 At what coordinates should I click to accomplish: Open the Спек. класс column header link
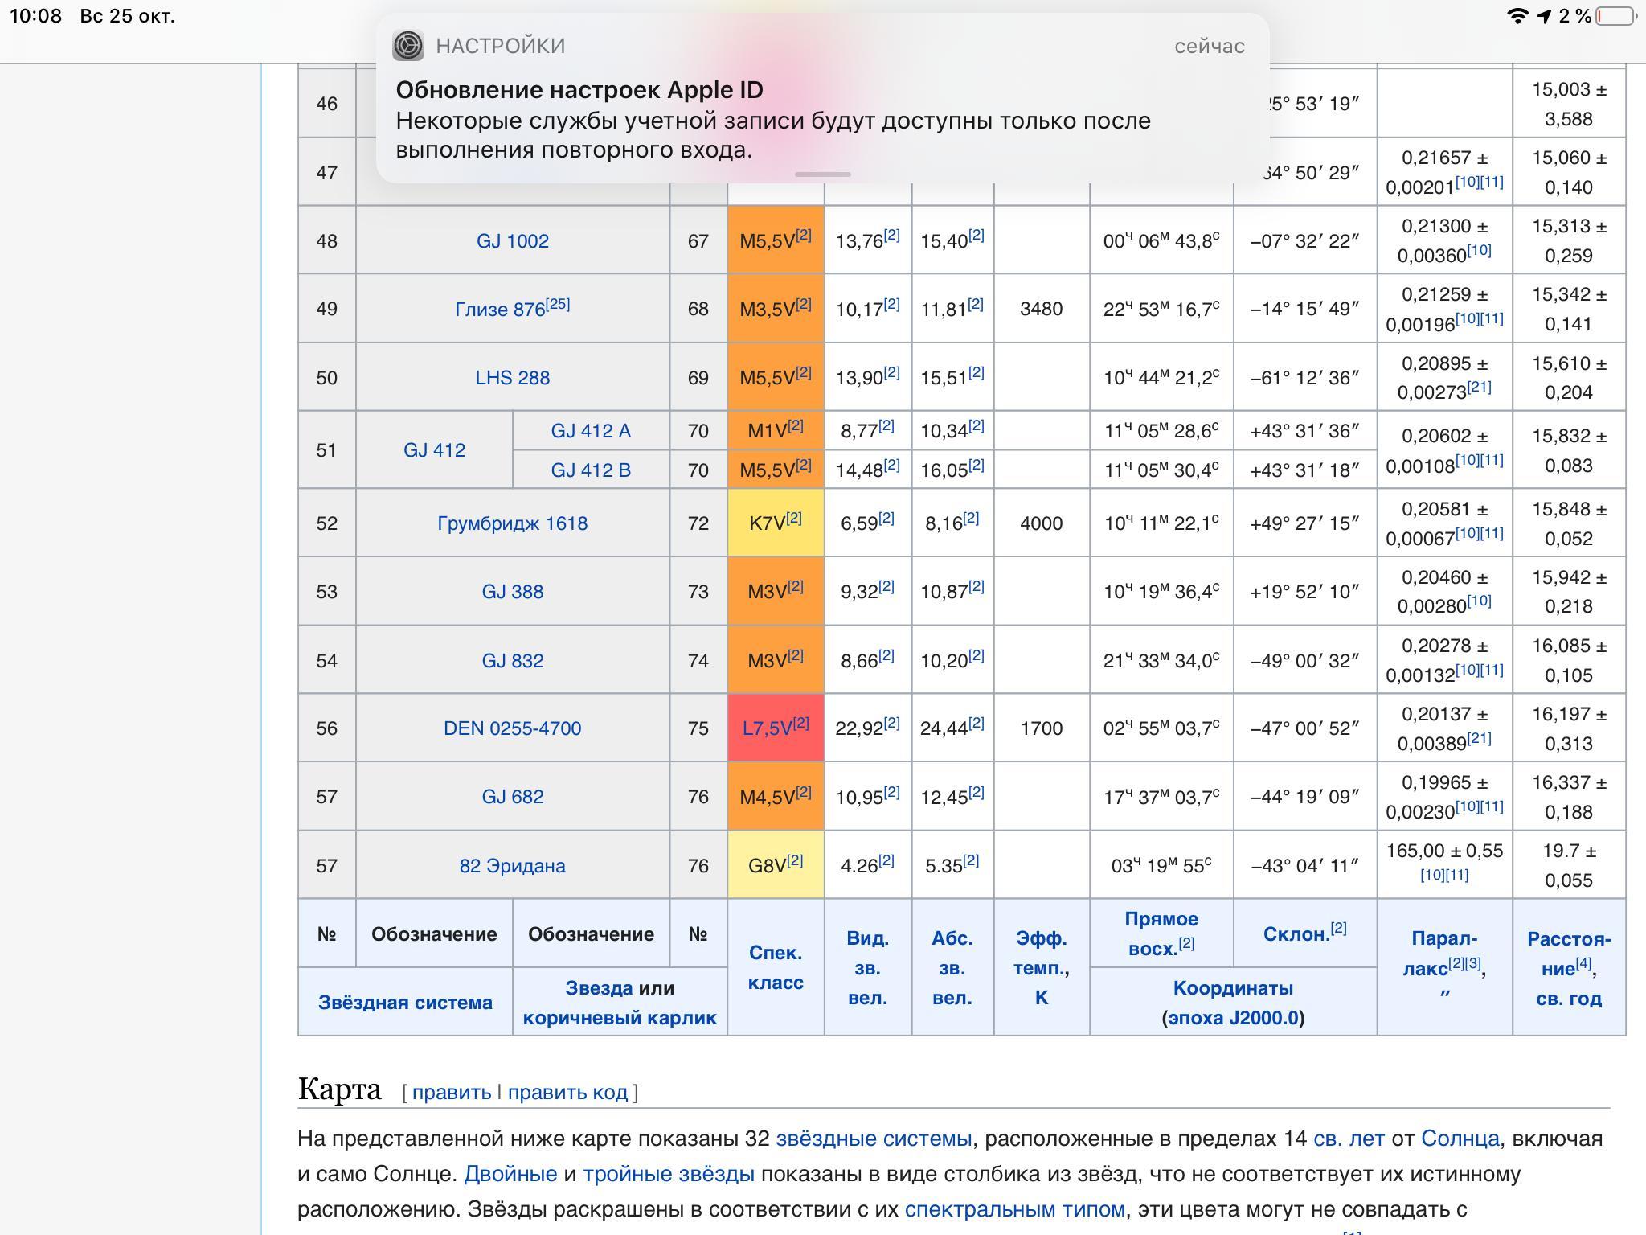(x=776, y=967)
